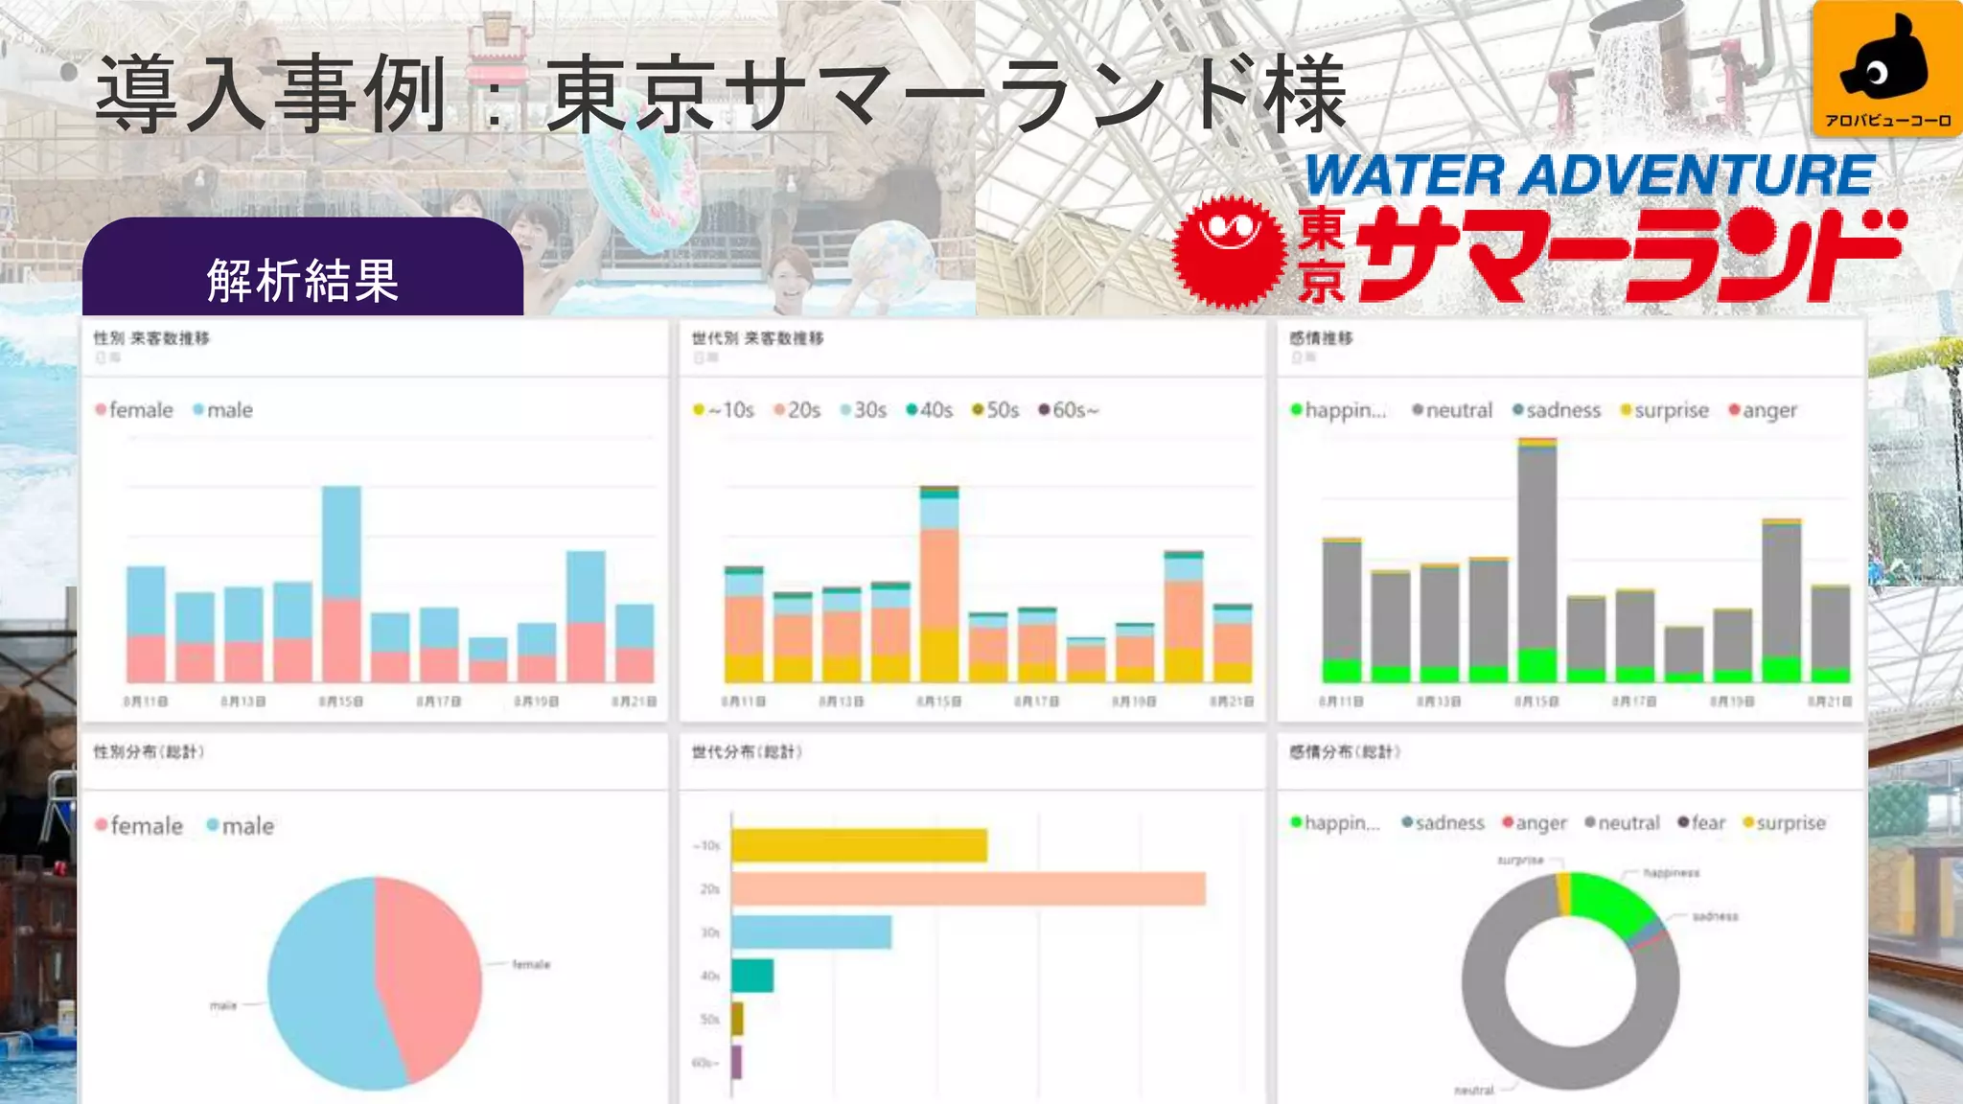
Task: Click the blue male legend dot in gender trend chart
Action: [198, 410]
